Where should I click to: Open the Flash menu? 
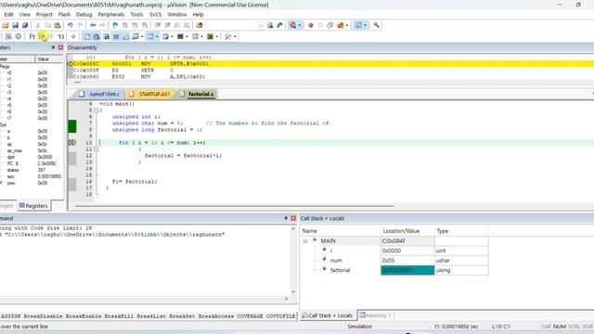(64, 15)
